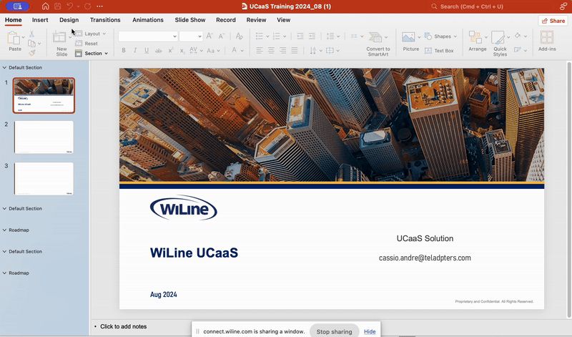Click the 'Click to add notes' area

[x=123, y=326]
